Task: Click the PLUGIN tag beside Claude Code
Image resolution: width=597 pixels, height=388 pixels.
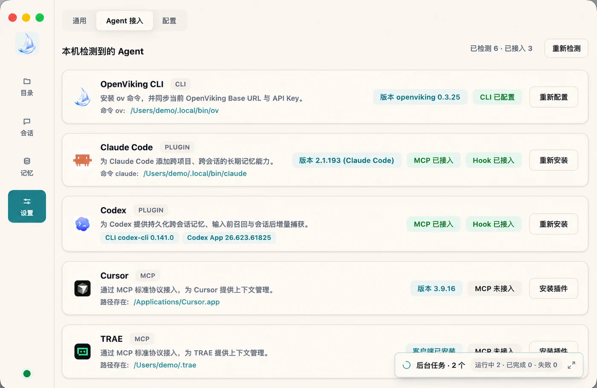Action: (177, 148)
